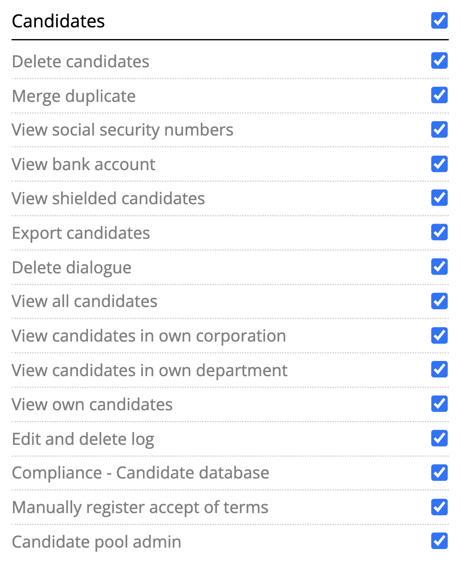Uncheck the Candidates header checkbox
This screenshot has width=460, height=562.
tap(439, 21)
